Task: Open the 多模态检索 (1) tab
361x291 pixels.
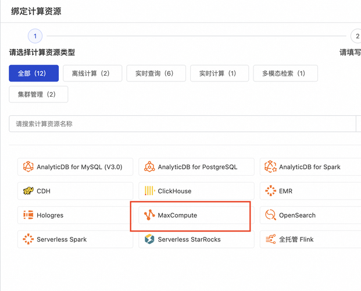Action: pyautogui.click(x=285, y=73)
